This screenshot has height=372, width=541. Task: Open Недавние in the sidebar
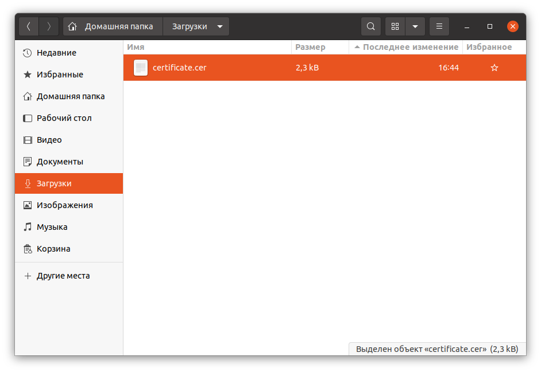coord(69,53)
